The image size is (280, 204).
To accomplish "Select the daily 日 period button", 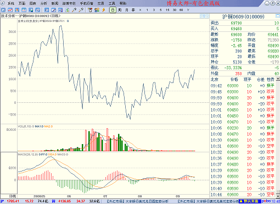I will [113, 10].
